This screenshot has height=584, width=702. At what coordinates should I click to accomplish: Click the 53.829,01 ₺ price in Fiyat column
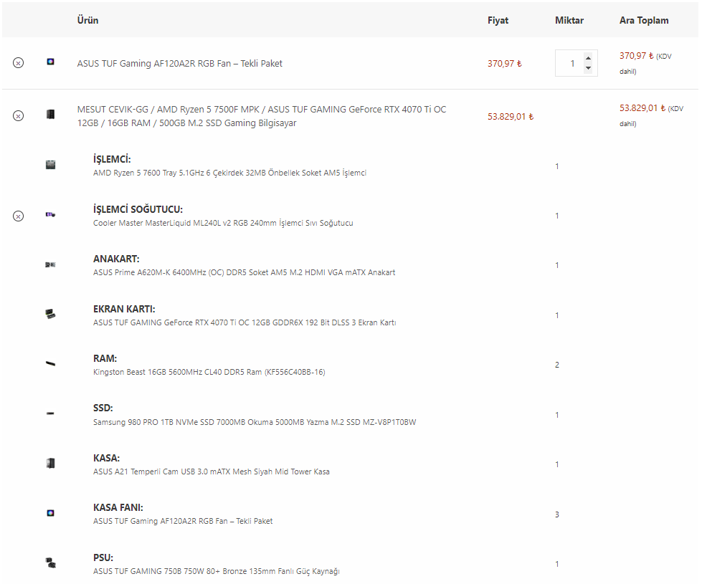[x=511, y=117]
